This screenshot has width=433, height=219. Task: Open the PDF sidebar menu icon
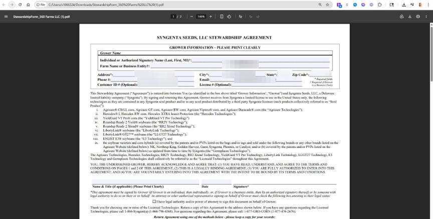[6, 16]
